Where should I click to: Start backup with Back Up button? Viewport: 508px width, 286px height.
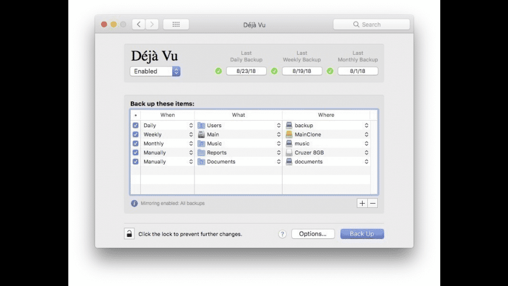click(362, 234)
